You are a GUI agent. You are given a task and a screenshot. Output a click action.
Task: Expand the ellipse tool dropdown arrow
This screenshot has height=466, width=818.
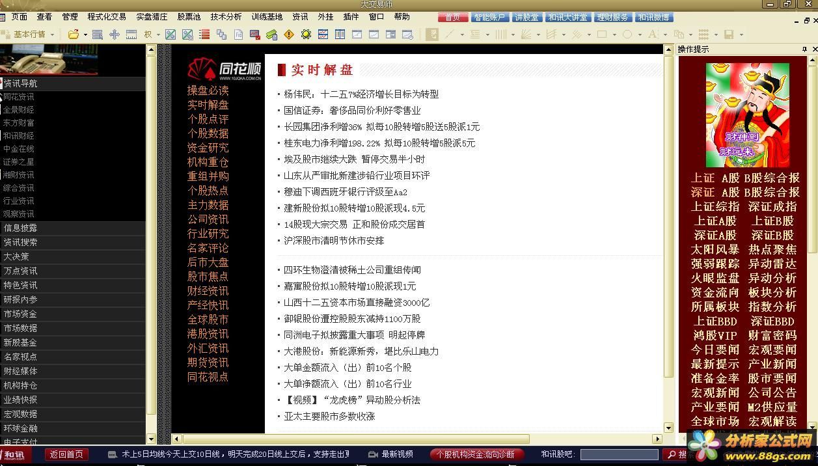coord(640,34)
